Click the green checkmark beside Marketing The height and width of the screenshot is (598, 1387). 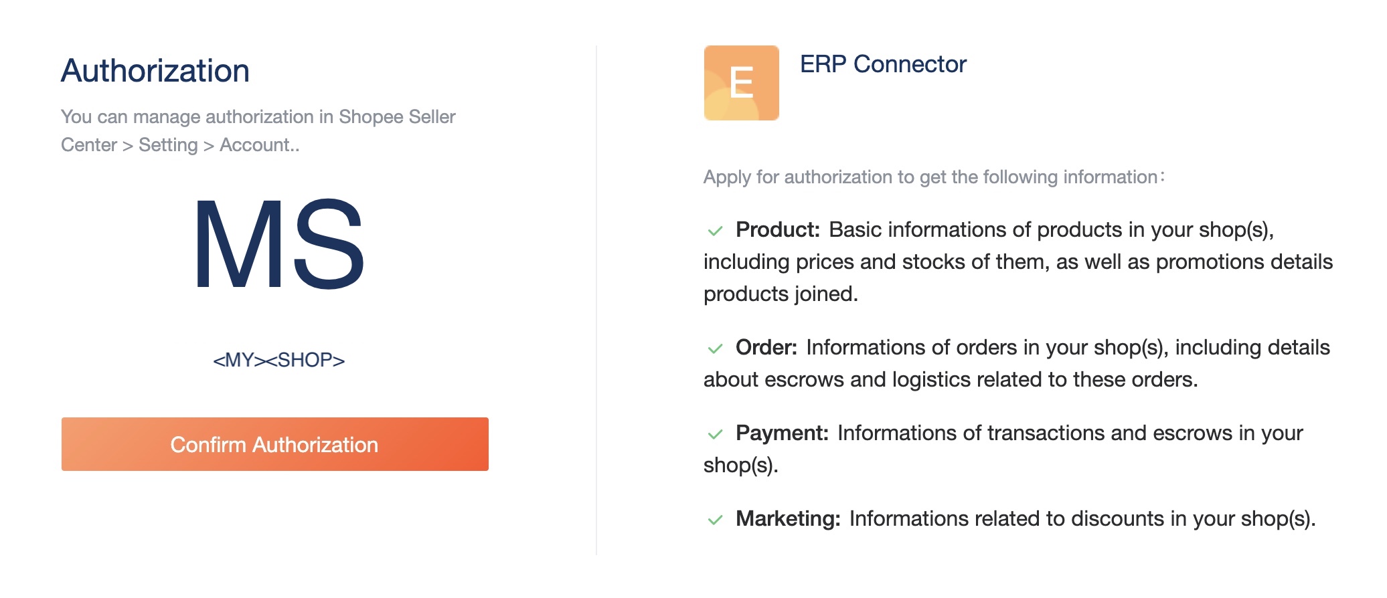[x=715, y=520]
